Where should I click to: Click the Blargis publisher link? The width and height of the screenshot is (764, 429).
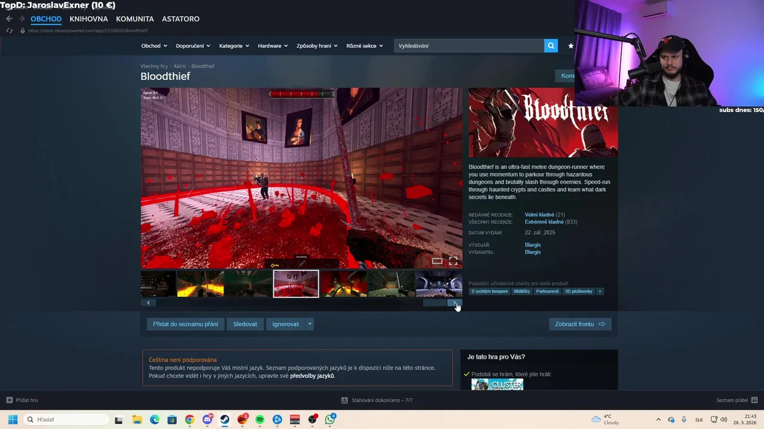click(x=532, y=252)
